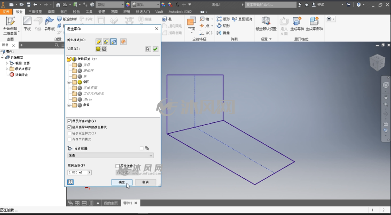
Task: Expand the 原始坐标系 node in browser
Action: point(7,69)
